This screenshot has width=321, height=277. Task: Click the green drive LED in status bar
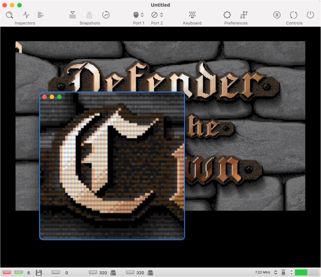19,273
